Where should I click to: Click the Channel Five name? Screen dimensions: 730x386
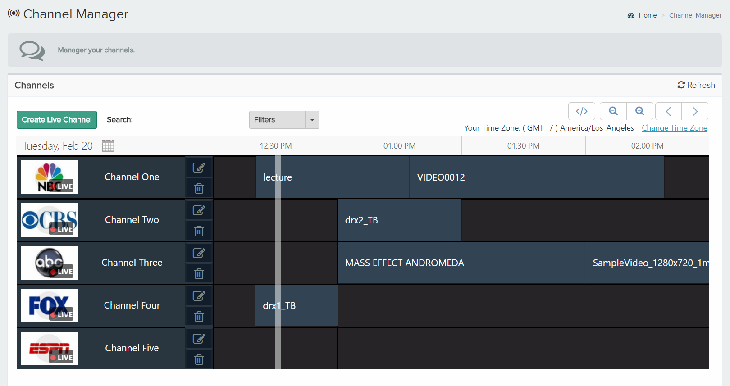(132, 348)
